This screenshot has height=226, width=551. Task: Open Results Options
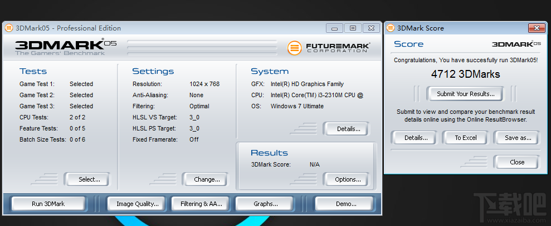[x=347, y=179]
